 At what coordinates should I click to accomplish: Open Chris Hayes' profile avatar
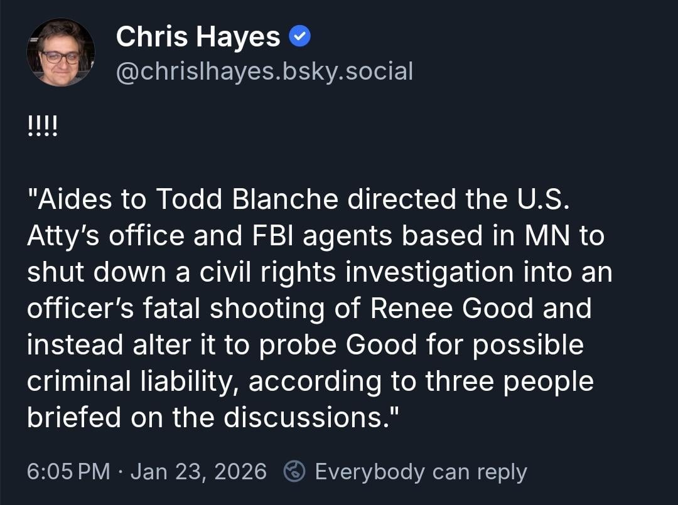pos(61,53)
